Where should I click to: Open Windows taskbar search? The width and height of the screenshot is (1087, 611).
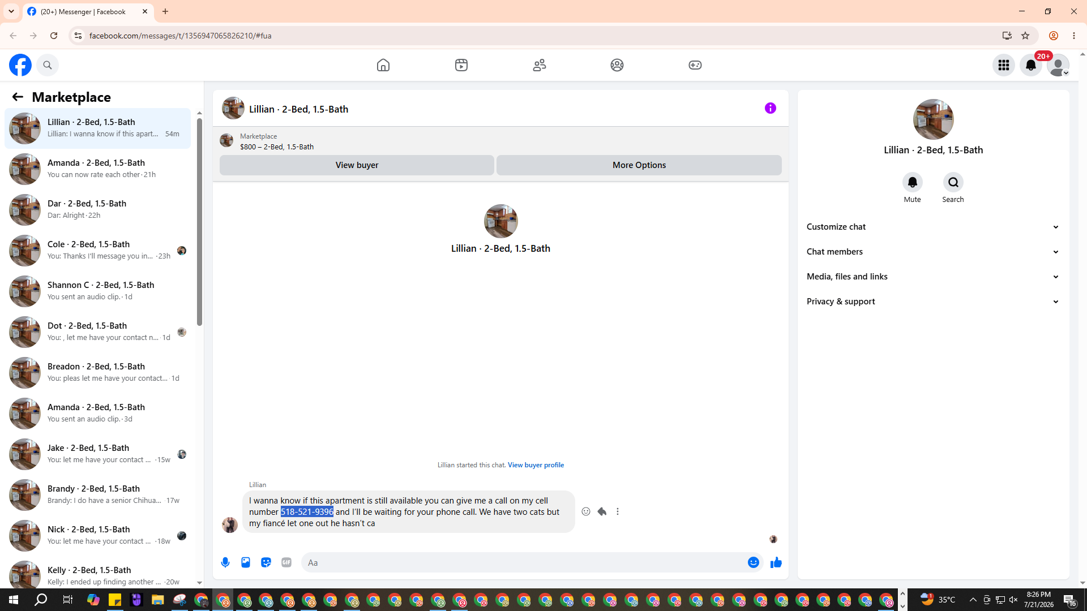(x=41, y=600)
